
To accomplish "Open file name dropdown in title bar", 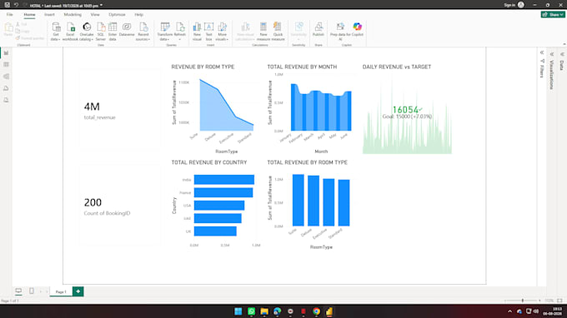I will [101, 6].
